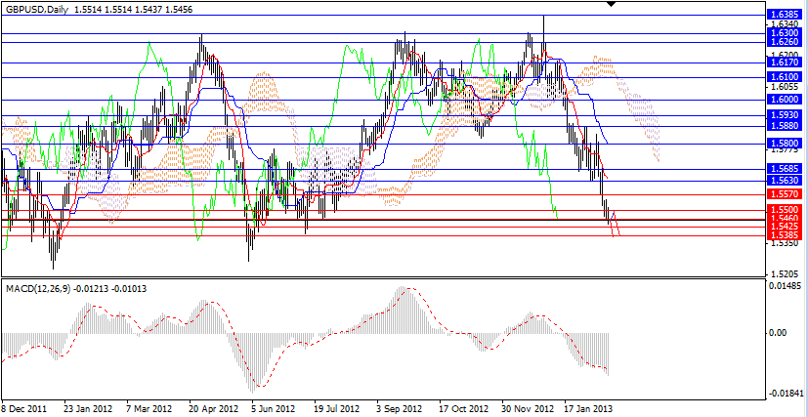
Task: Select the 1.6100 blue level tag
Action: [x=785, y=76]
